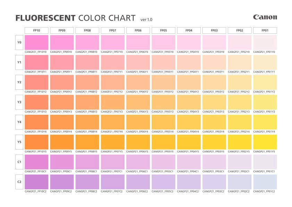
Task: Select the purple FP10C2 swatch
Action: [x=36, y=182]
